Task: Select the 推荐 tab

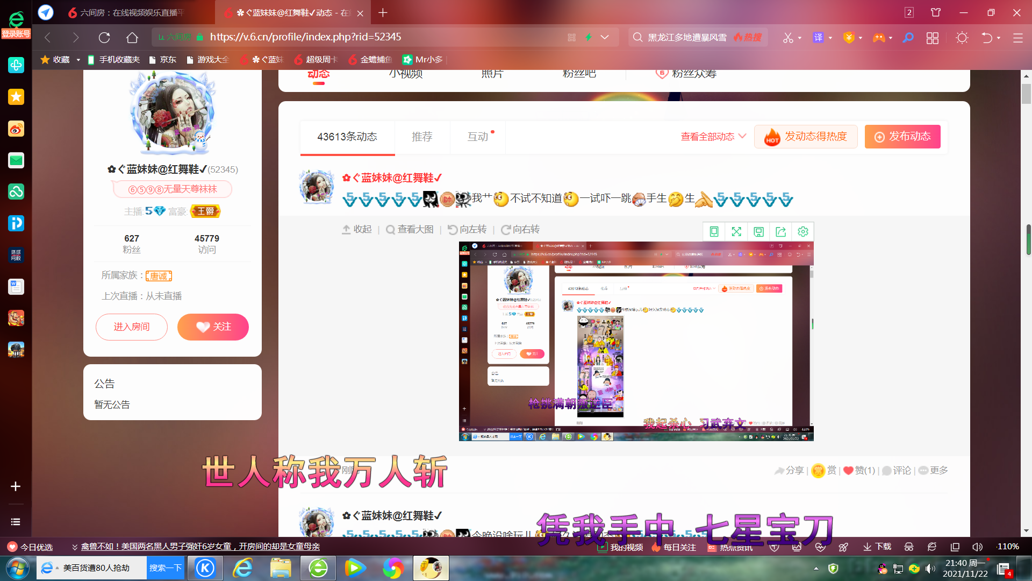Action: coord(422,137)
